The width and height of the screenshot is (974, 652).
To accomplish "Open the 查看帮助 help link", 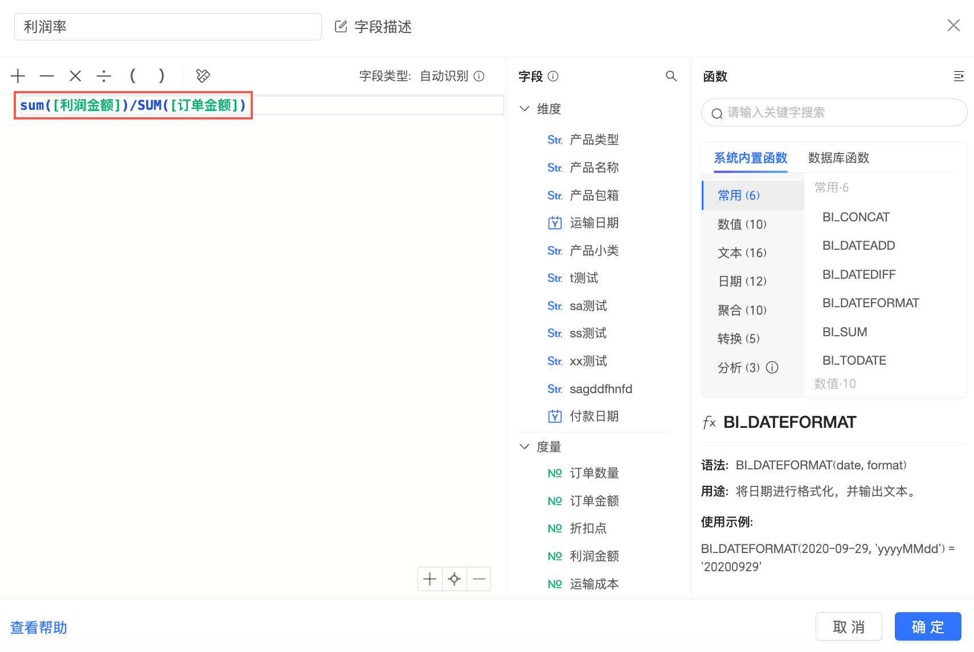I will pyautogui.click(x=39, y=628).
